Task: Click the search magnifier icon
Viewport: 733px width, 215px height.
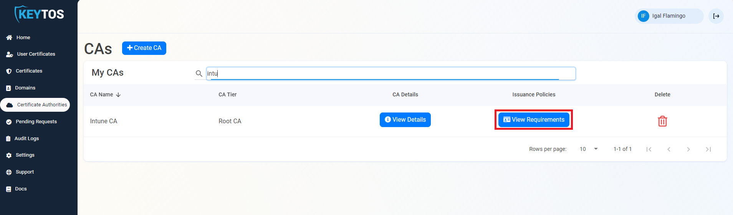Action: [x=199, y=73]
